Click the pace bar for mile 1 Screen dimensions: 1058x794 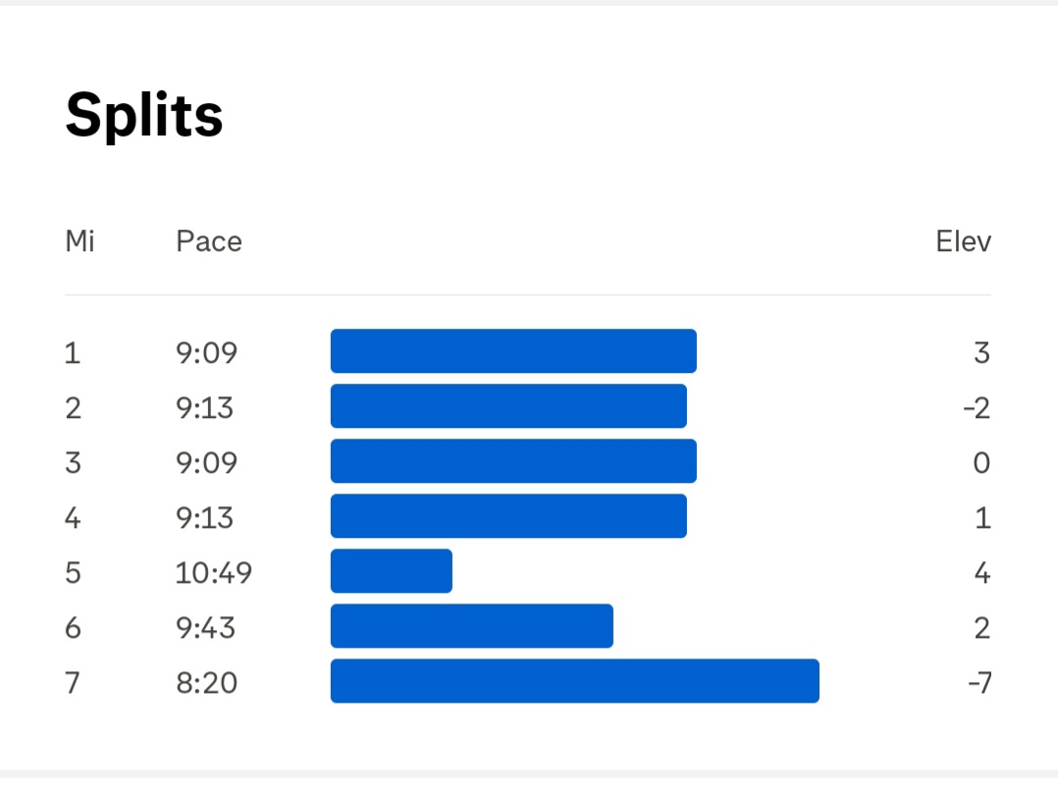click(x=513, y=351)
